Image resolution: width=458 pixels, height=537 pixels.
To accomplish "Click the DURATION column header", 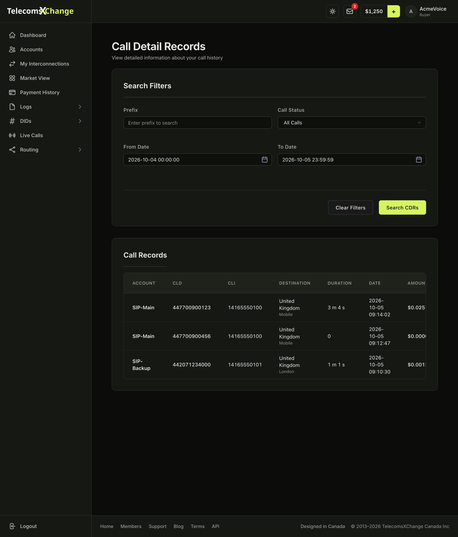I will click(339, 283).
